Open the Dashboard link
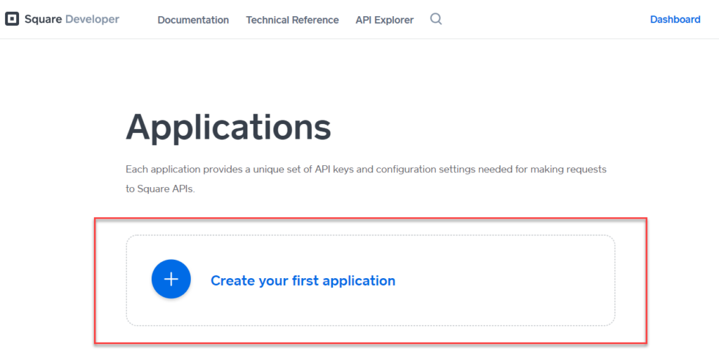 pos(675,20)
